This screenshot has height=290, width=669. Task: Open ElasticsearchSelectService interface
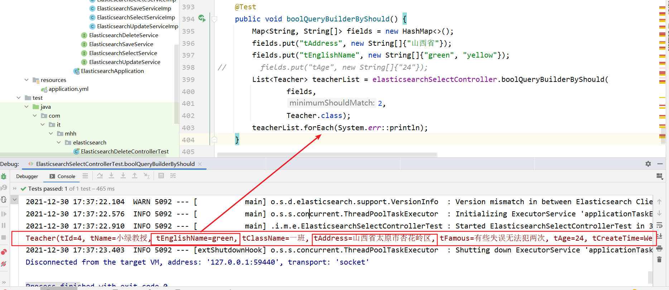(x=123, y=53)
